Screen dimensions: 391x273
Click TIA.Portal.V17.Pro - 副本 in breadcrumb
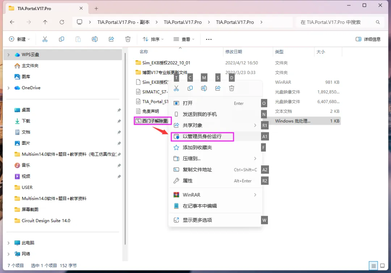click(x=123, y=22)
